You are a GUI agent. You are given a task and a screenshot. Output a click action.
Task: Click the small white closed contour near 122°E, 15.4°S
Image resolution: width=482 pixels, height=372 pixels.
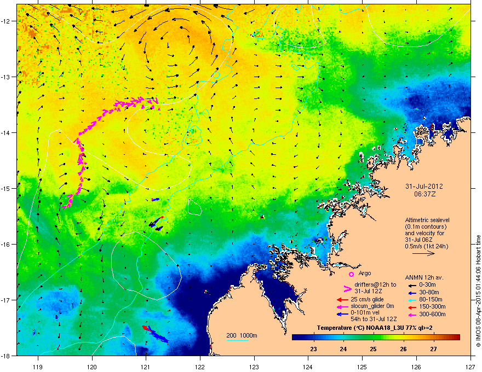click(x=194, y=207)
